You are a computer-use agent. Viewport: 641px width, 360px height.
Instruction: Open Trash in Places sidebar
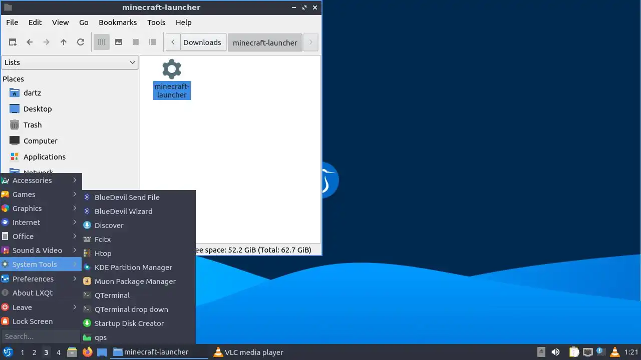pyautogui.click(x=33, y=125)
